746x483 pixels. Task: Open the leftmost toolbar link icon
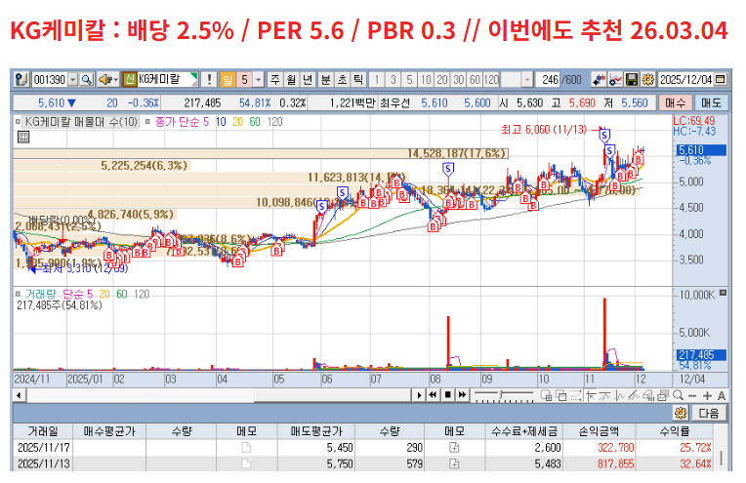(21, 79)
